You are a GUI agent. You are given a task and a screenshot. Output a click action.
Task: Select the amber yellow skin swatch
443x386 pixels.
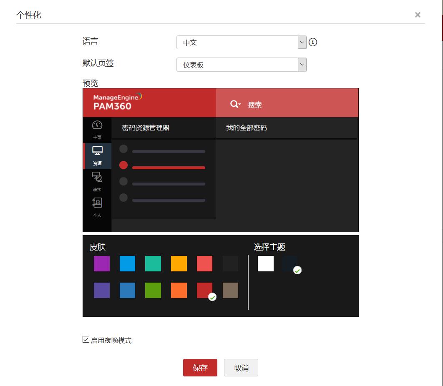click(x=179, y=264)
